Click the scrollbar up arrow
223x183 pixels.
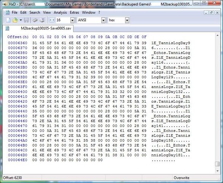pos(218,35)
